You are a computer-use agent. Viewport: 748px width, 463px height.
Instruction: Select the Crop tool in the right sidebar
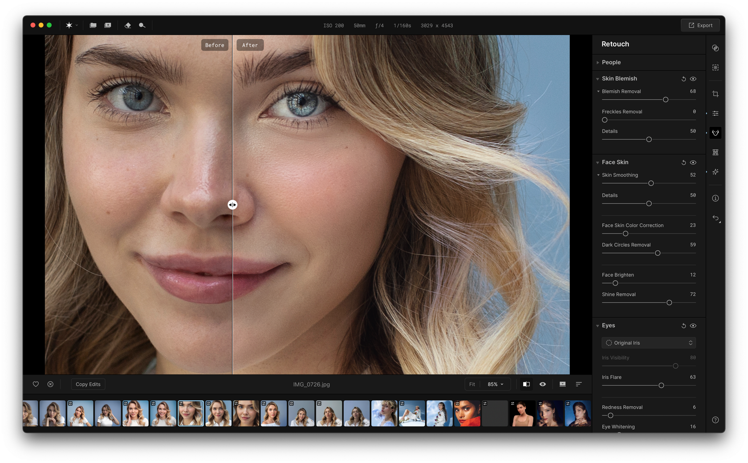click(x=715, y=93)
